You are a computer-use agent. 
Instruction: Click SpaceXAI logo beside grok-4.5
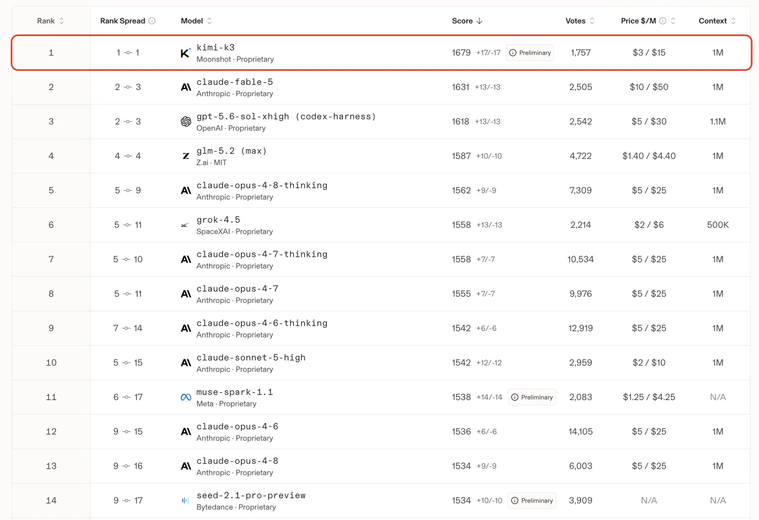tap(185, 225)
